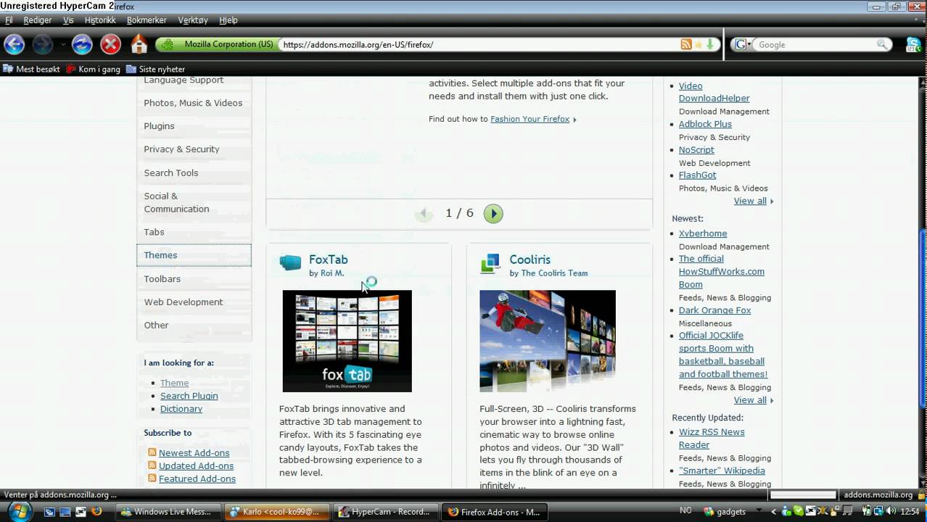The width and height of the screenshot is (927, 522).
Task: Open the Rediger menu
Action: pyautogui.click(x=38, y=20)
